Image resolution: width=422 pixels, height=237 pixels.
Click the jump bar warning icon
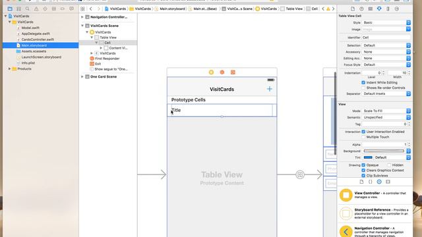[328, 9]
